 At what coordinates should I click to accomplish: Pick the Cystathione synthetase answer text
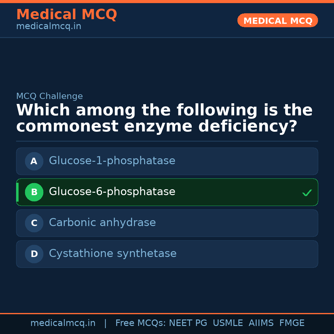(x=113, y=254)
